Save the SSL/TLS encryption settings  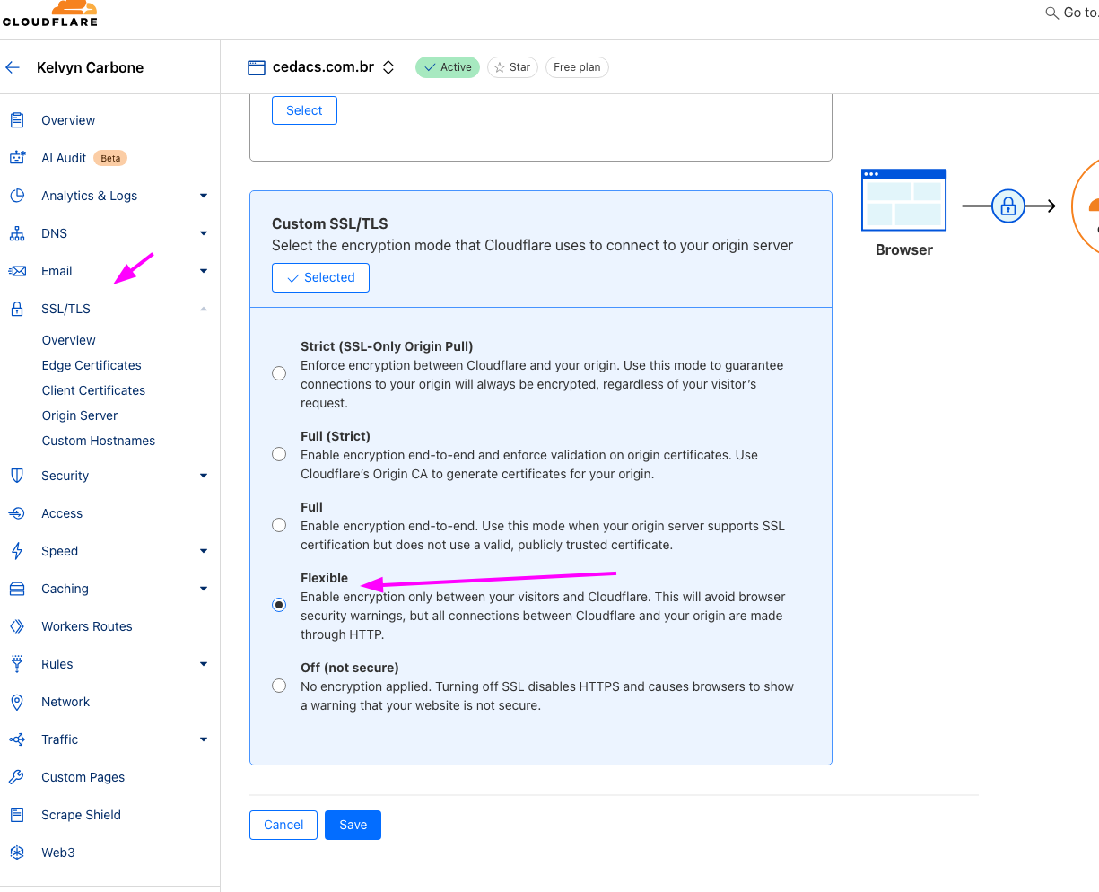[x=353, y=825]
